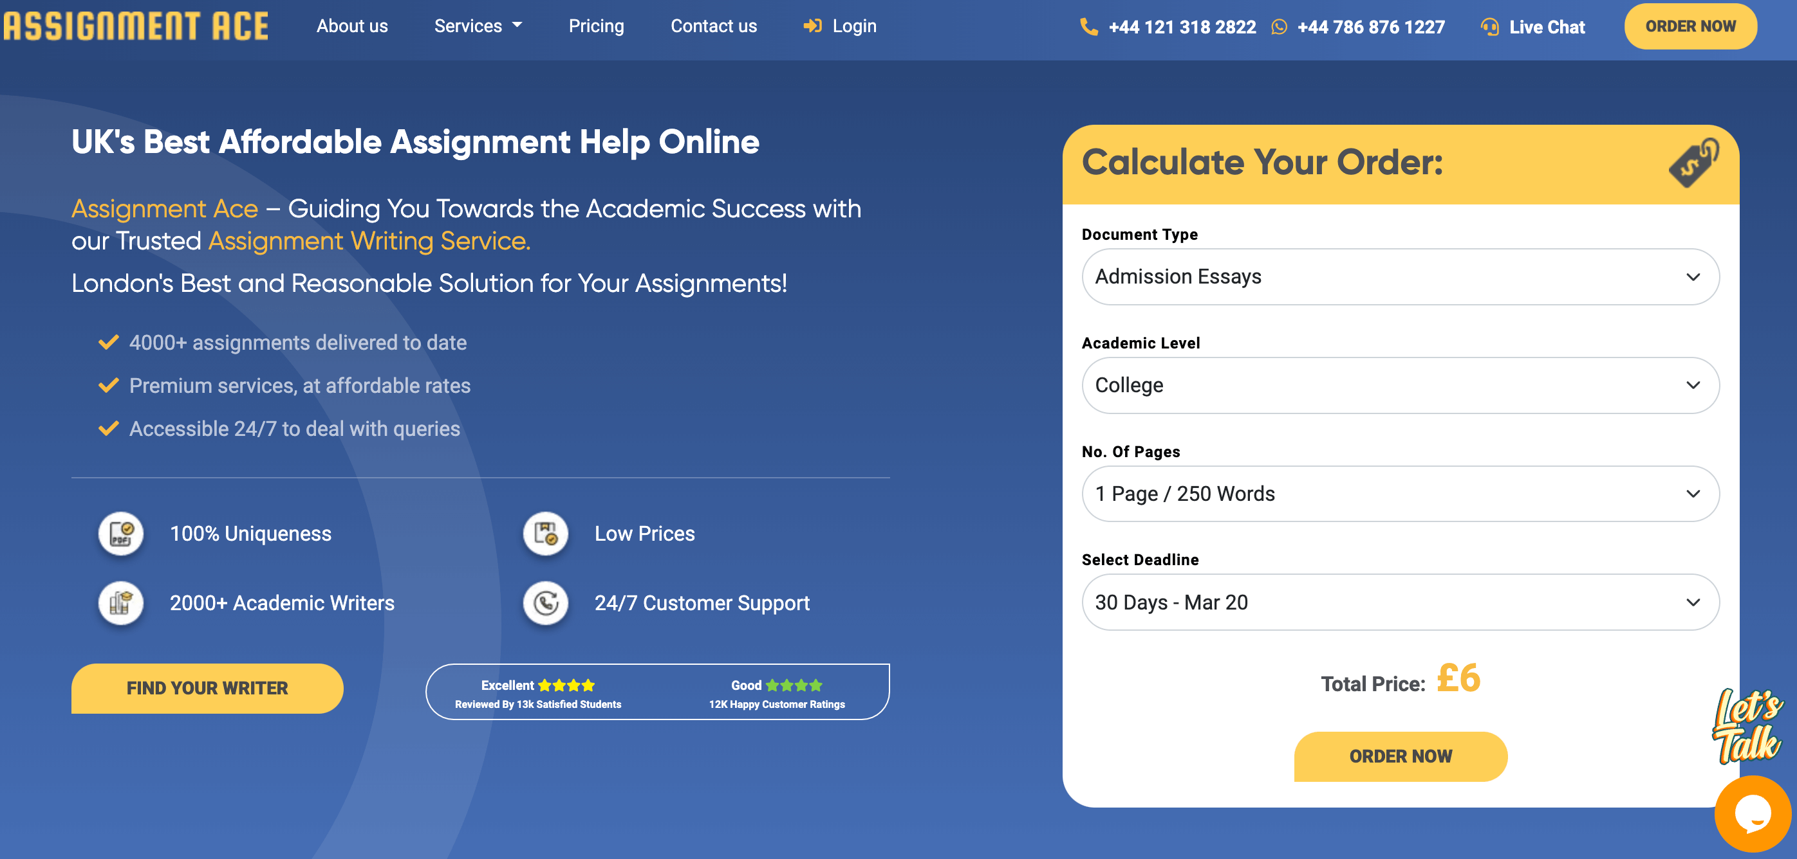Click the 'Total Price:' label

click(x=1373, y=684)
